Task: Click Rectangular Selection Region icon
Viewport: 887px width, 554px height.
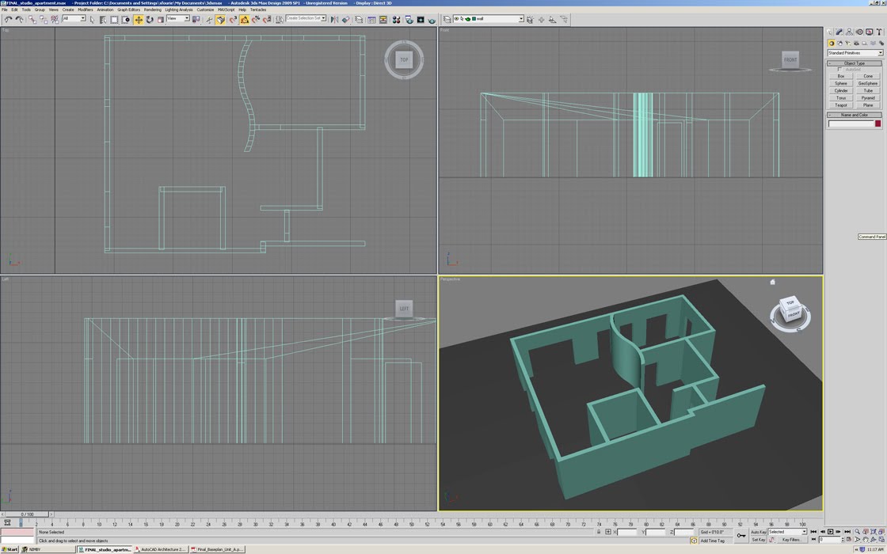Action: click(x=114, y=20)
